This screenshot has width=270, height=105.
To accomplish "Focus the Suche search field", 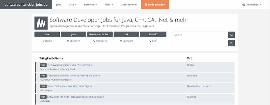I will point(200,35).
